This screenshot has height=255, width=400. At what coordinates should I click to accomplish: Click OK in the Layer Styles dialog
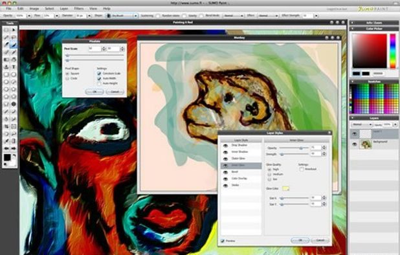pos(300,241)
